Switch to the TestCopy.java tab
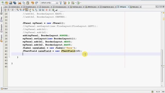The height and width of the screenshot is (93, 165). coord(77,7)
